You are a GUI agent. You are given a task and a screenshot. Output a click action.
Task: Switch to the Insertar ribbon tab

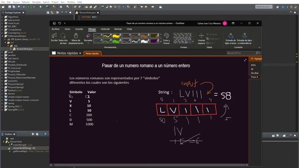coord(79,29)
